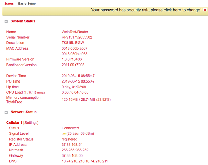
Task: Open Cellular 1 Settings link
Action: click(x=31, y=123)
